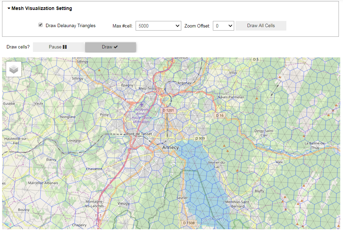Click the Annecy airport icon on map

click(142, 104)
